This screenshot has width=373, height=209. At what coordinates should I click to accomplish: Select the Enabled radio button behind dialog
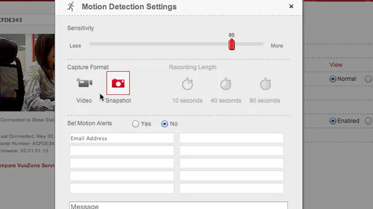(333, 121)
